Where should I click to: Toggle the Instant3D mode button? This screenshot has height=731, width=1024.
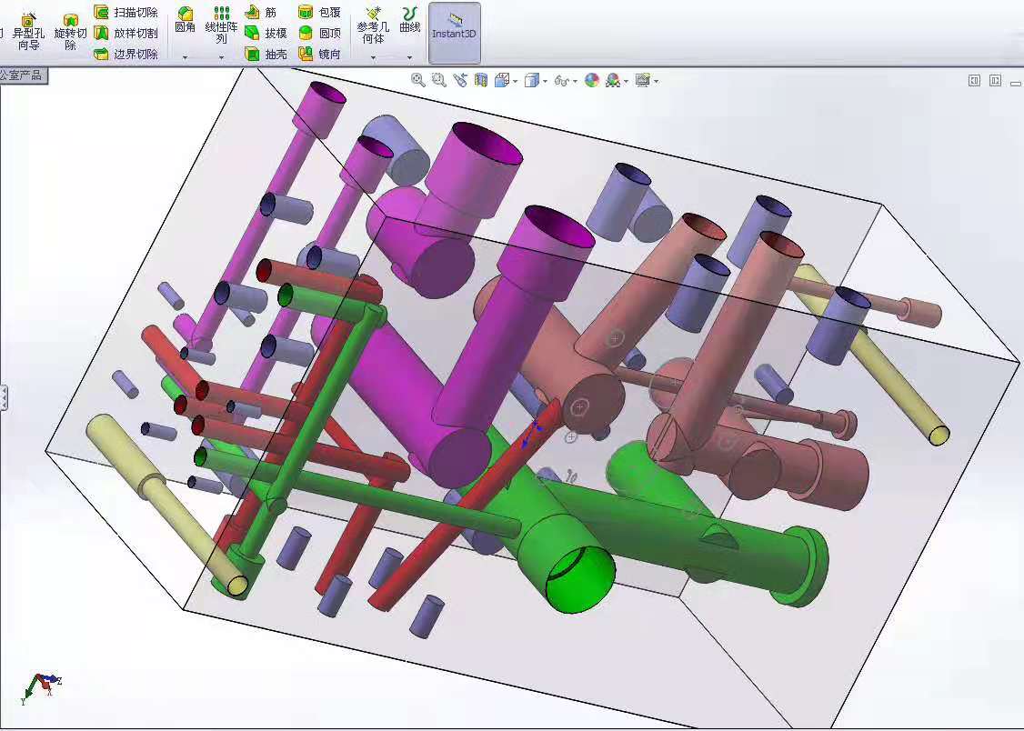click(x=454, y=33)
